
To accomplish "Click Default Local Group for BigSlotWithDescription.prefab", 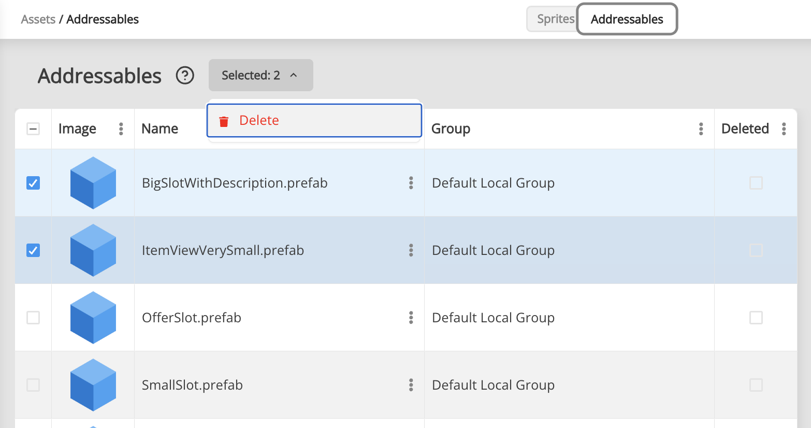I will tap(493, 183).
